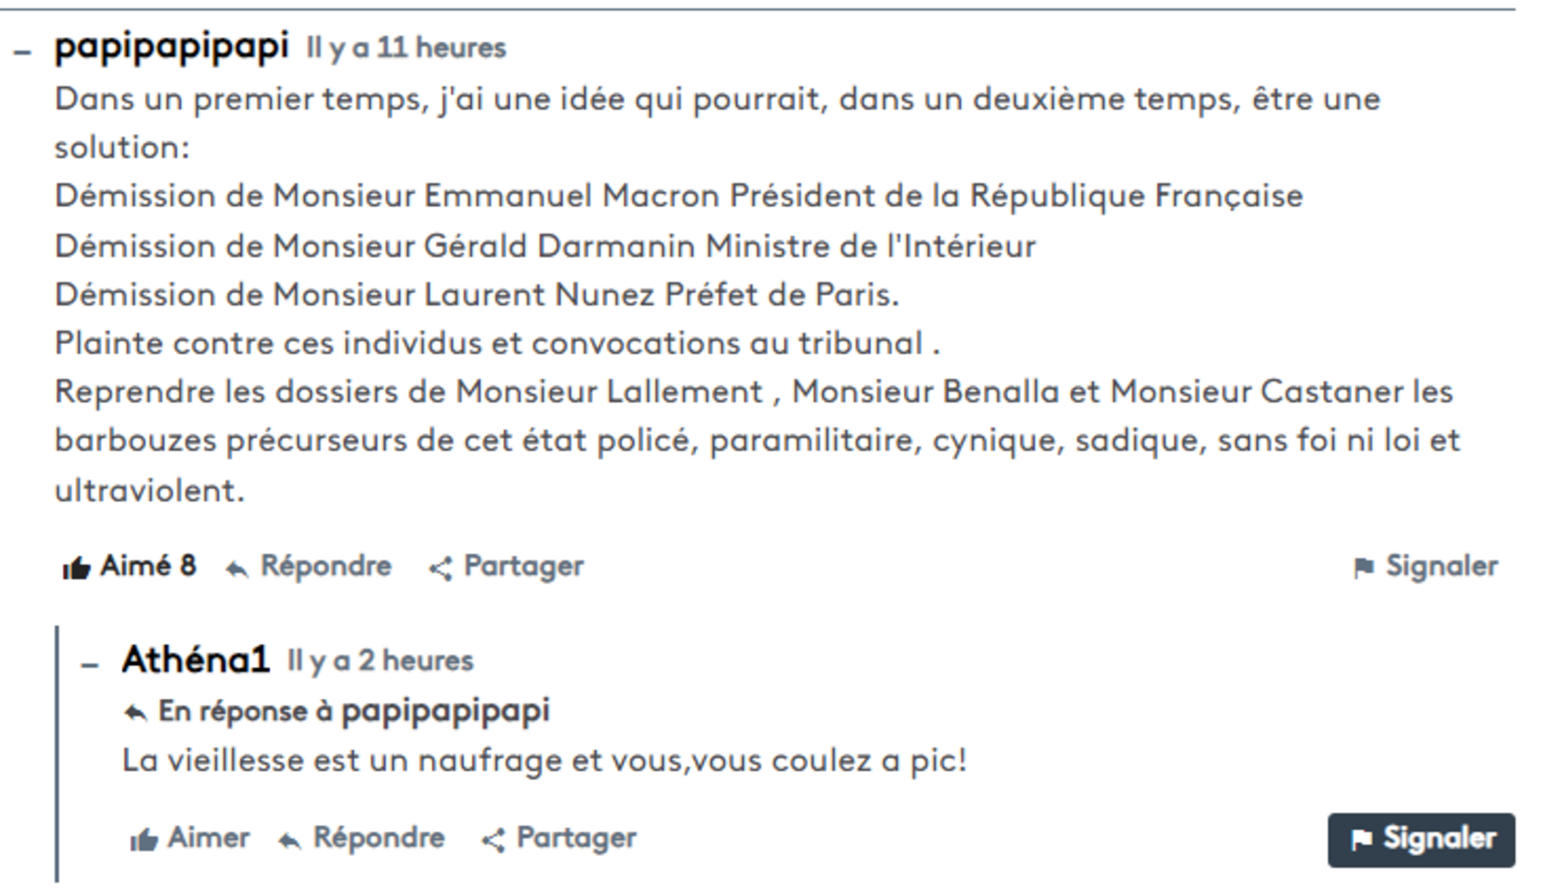Click share icon under Athéna1's reply
This screenshot has height=891, width=1543.
click(x=493, y=840)
